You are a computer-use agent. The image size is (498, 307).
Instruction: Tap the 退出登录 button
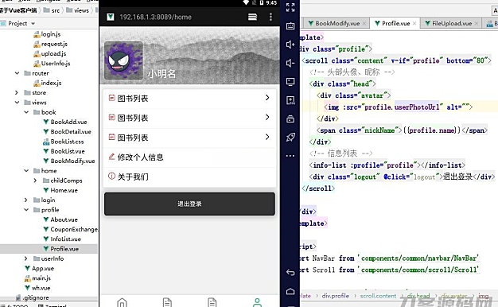pyautogui.click(x=189, y=204)
